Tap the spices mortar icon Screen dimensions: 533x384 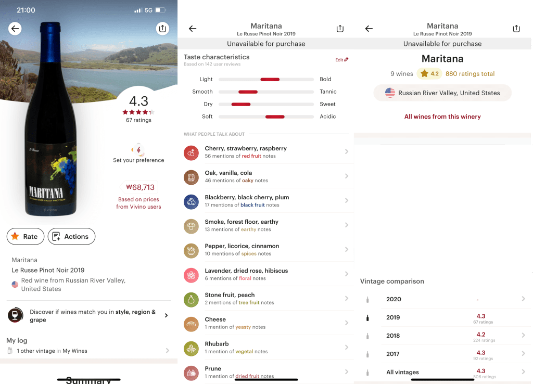click(191, 250)
